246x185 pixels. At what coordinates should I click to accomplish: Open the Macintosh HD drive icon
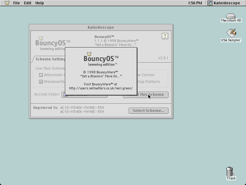tap(231, 16)
